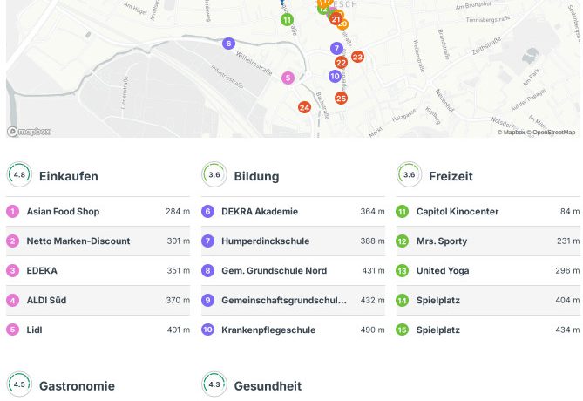
Task: Select the Krankenpflegeschule entry
Action: 293,330
